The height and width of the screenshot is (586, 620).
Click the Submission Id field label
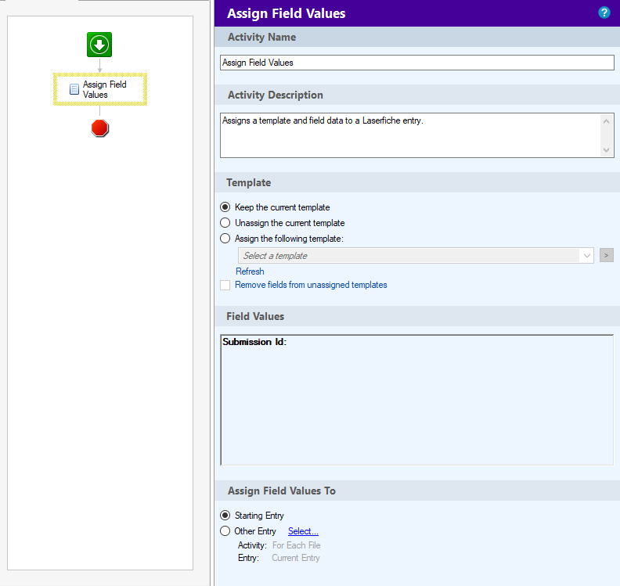click(x=254, y=342)
